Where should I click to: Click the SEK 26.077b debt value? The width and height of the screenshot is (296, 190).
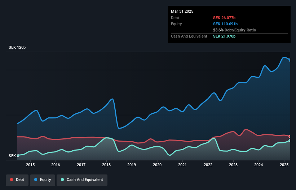(224, 18)
